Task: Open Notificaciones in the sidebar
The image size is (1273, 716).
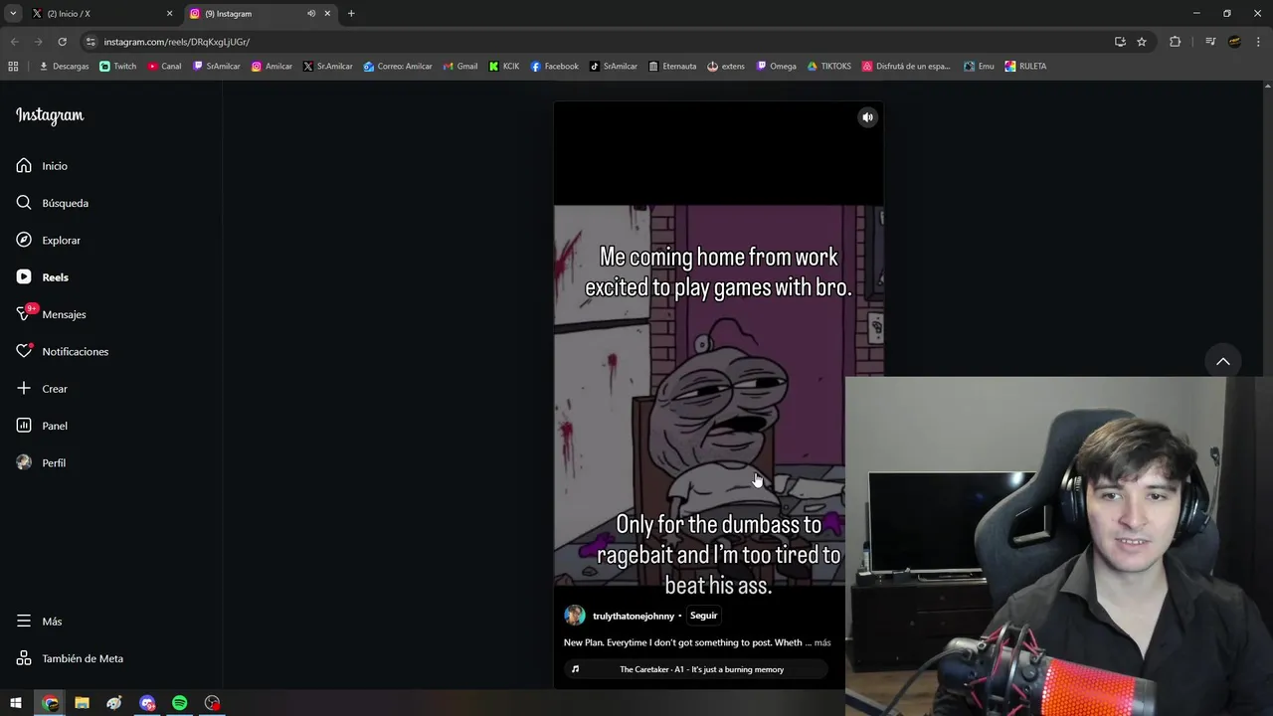Action: coord(62,352)
